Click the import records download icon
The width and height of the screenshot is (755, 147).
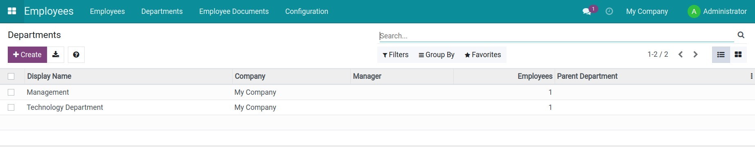(56, 54)
